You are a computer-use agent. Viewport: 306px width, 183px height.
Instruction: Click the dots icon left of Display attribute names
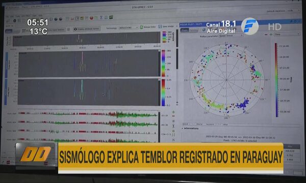[x=69, y=29]
